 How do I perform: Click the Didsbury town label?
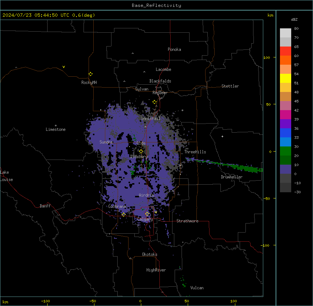tap(139, 157)
